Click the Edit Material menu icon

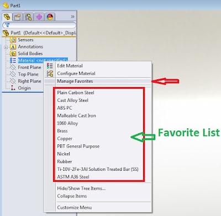coord(50,66)
